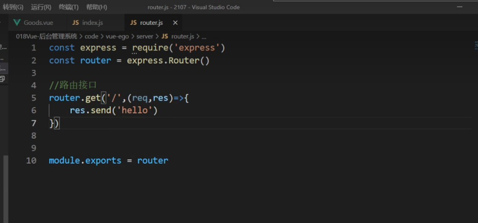Click the router variable on line 10
The width and height of the screenshot is (478, 223).
click(153, 160)
